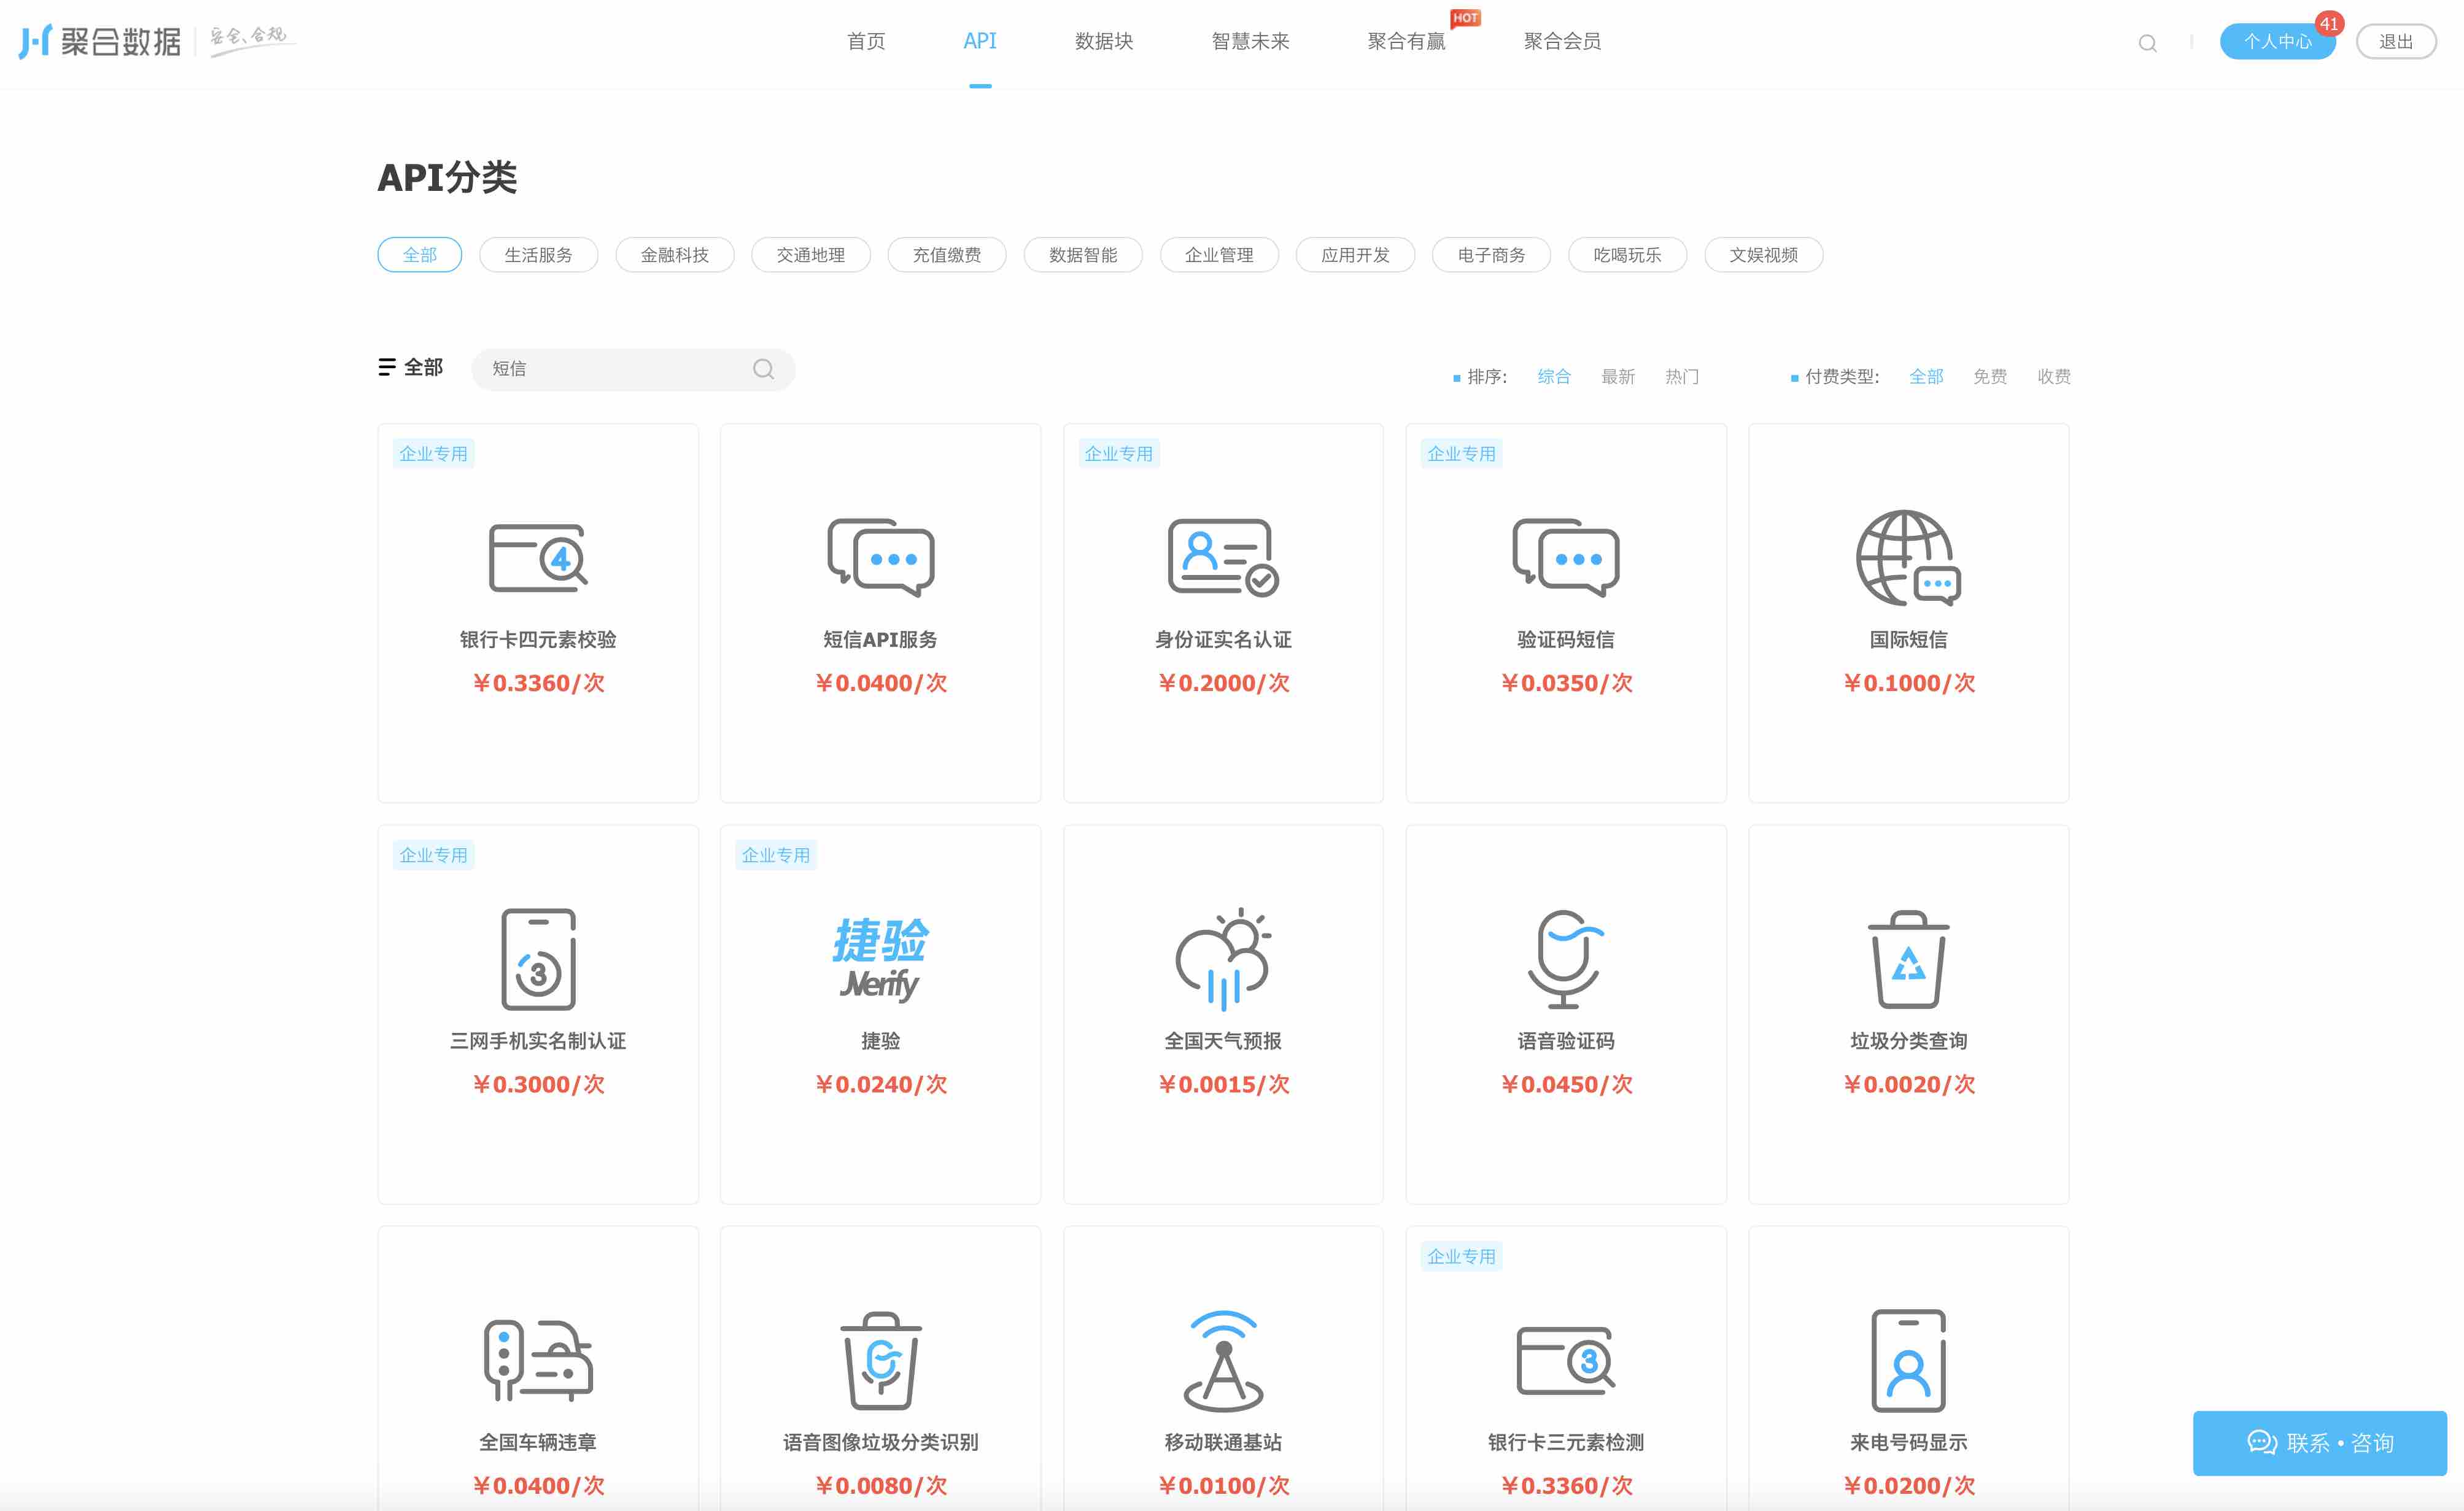Click the search magnifier icon in header

click(2147, 43)
